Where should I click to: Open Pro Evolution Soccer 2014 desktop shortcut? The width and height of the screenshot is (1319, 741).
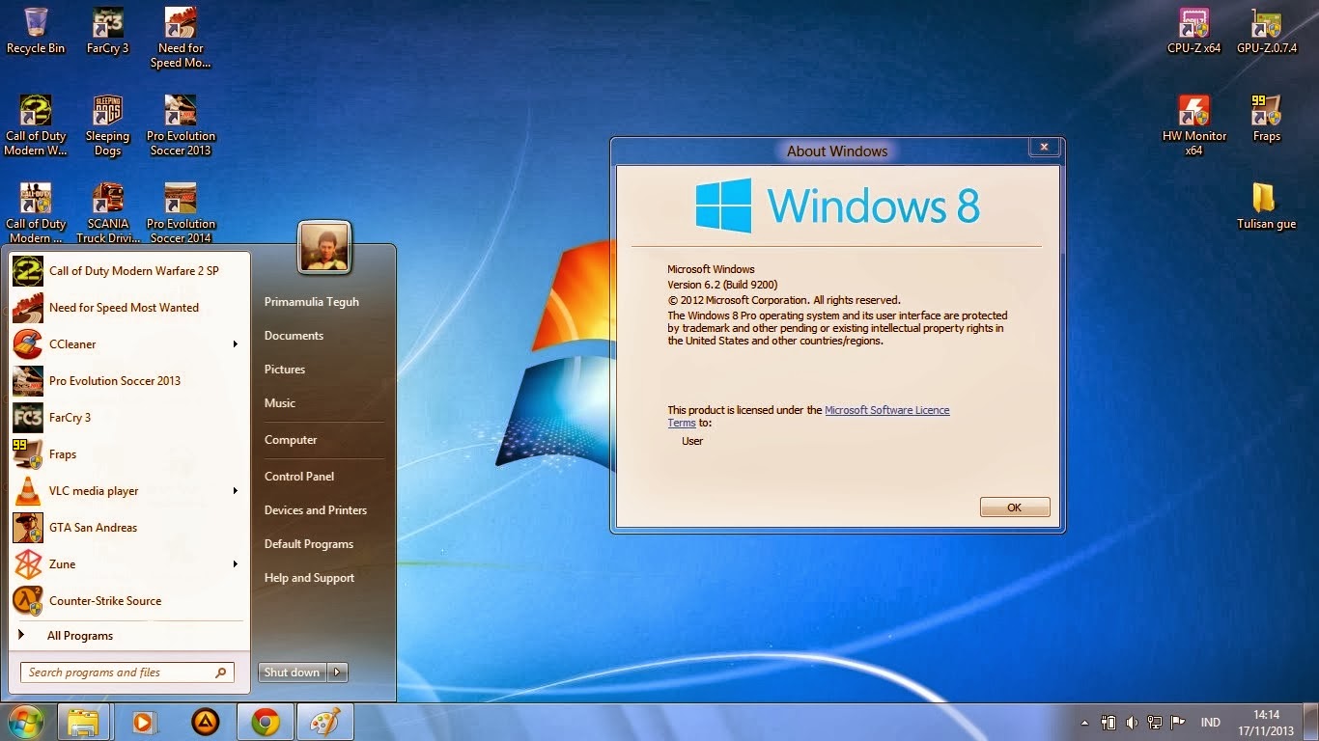tap(181, 198)
